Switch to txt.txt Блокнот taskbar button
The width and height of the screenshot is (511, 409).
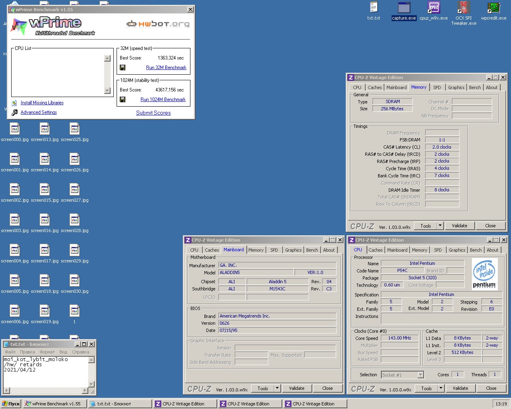point(120,404)
